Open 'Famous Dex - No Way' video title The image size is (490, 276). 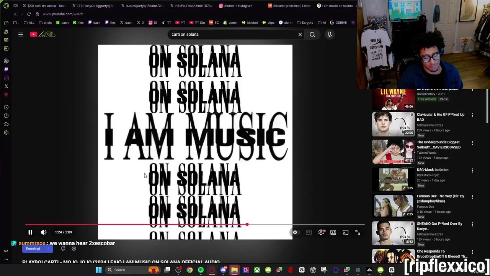click(x=440, y=199)
